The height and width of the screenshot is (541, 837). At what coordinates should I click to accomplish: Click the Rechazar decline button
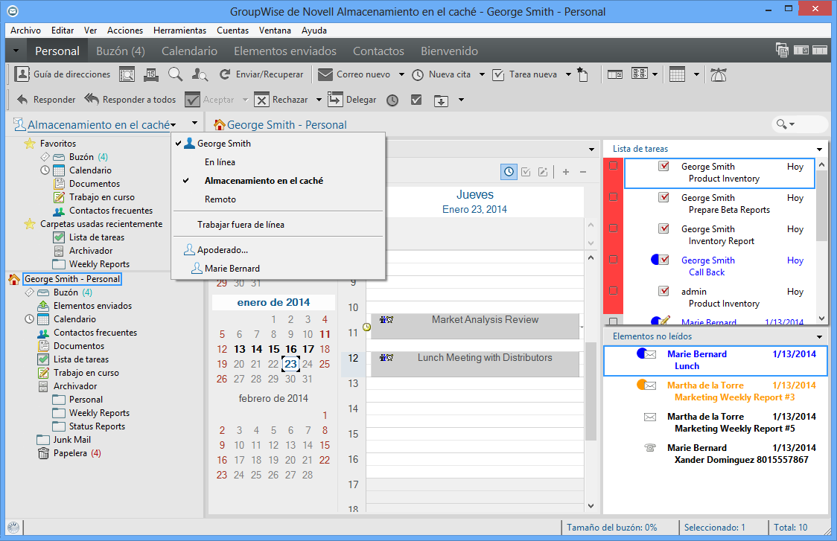[x=281, y=100]
